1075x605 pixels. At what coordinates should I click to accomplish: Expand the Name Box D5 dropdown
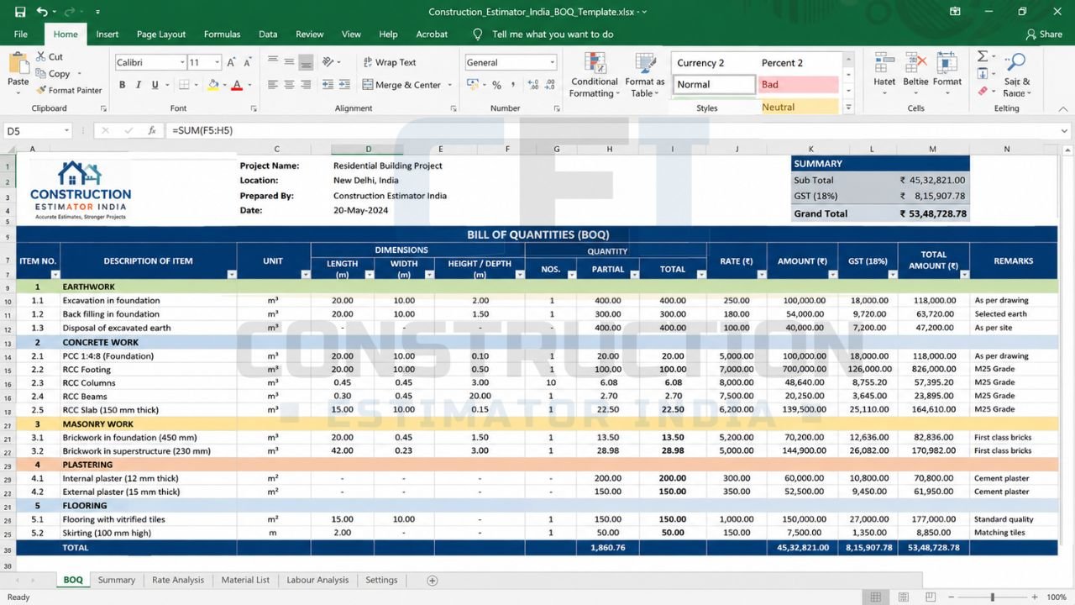click(66, 130)
